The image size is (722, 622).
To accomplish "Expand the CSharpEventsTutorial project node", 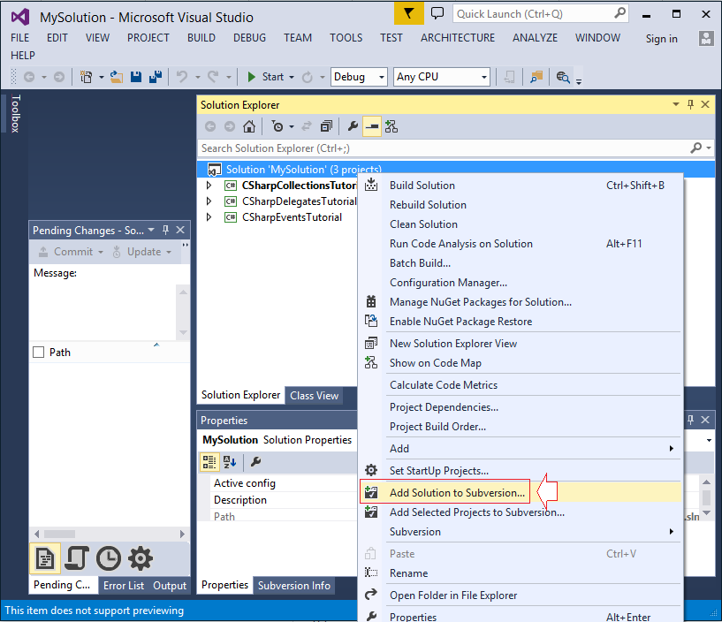I will (x=209, y=216).
